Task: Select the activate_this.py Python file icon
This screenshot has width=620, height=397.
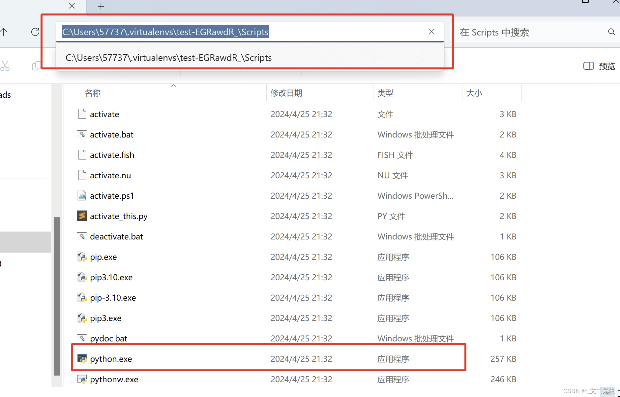Action: click(x=82, y=216)
